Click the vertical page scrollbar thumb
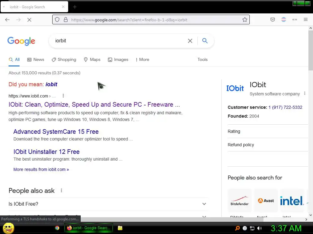Image resolution: width=313 pixels, height=234 pixels. point(311,51)
